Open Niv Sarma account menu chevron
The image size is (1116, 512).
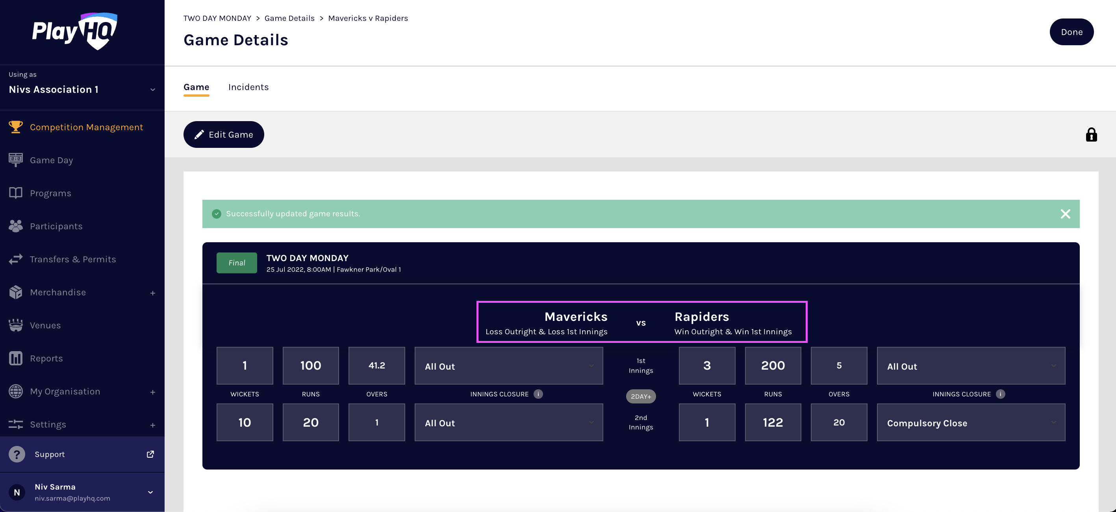(150, 492)
